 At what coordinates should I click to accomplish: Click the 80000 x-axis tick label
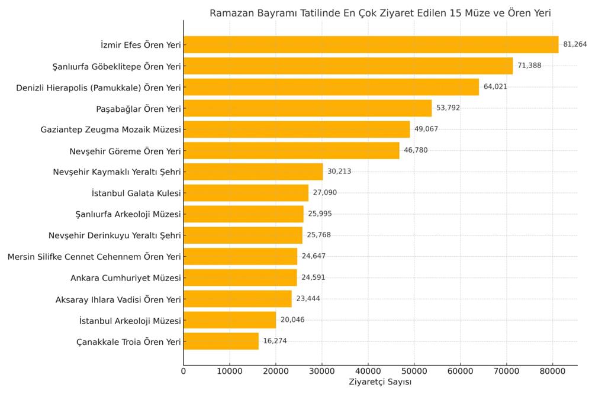(x=552, y=371)
